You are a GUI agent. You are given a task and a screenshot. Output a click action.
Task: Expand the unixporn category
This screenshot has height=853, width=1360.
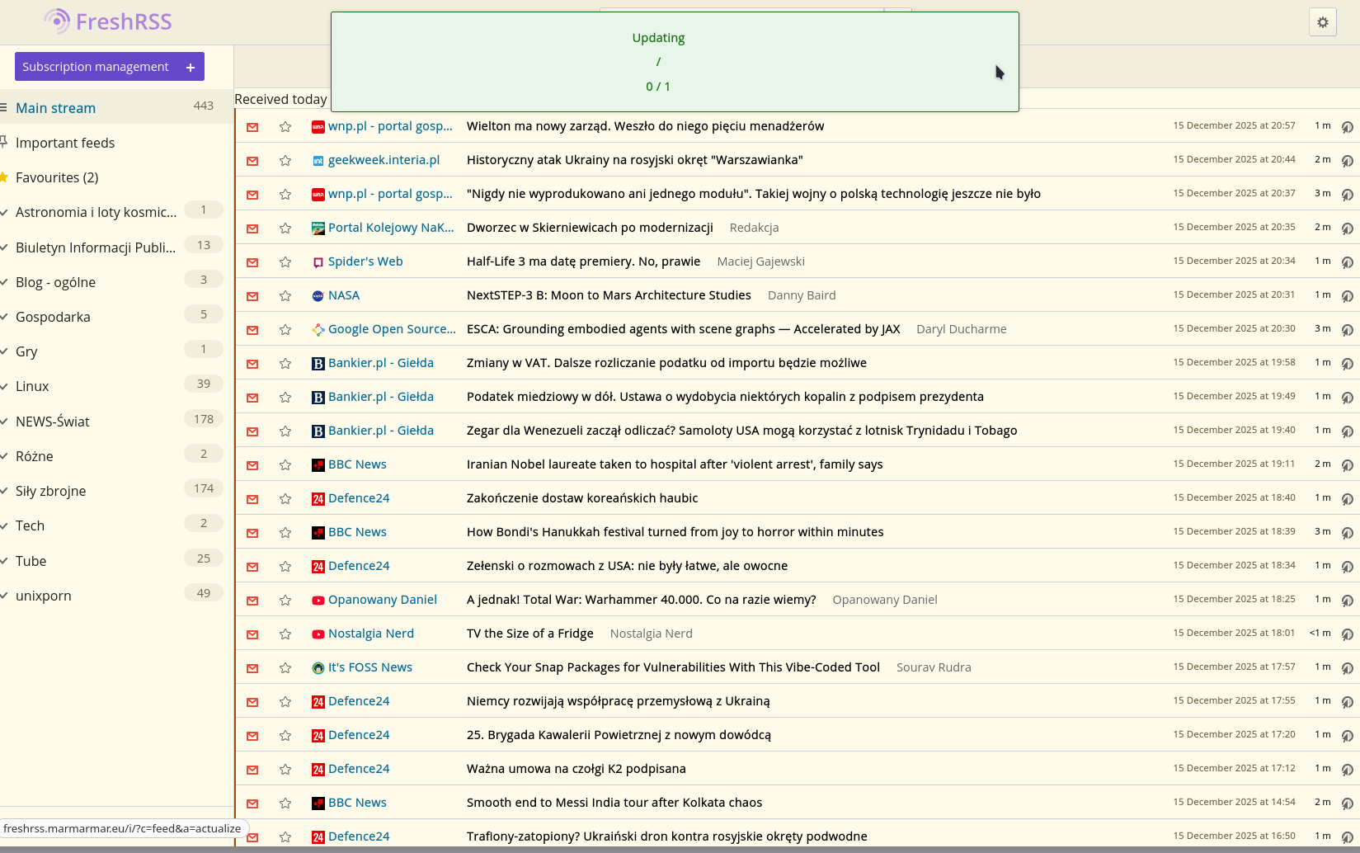click(4, 596)
